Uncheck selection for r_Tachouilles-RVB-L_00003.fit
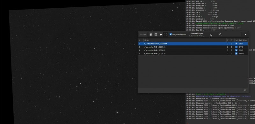This screenshot has width=255, height=124. pos(236,47)
